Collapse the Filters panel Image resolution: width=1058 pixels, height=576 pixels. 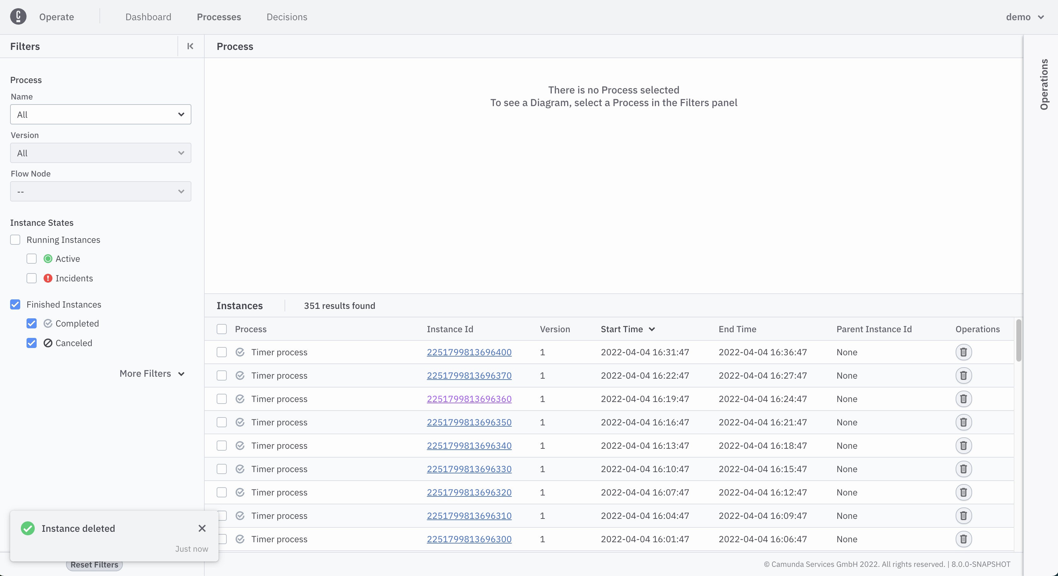tap(190, 46)
